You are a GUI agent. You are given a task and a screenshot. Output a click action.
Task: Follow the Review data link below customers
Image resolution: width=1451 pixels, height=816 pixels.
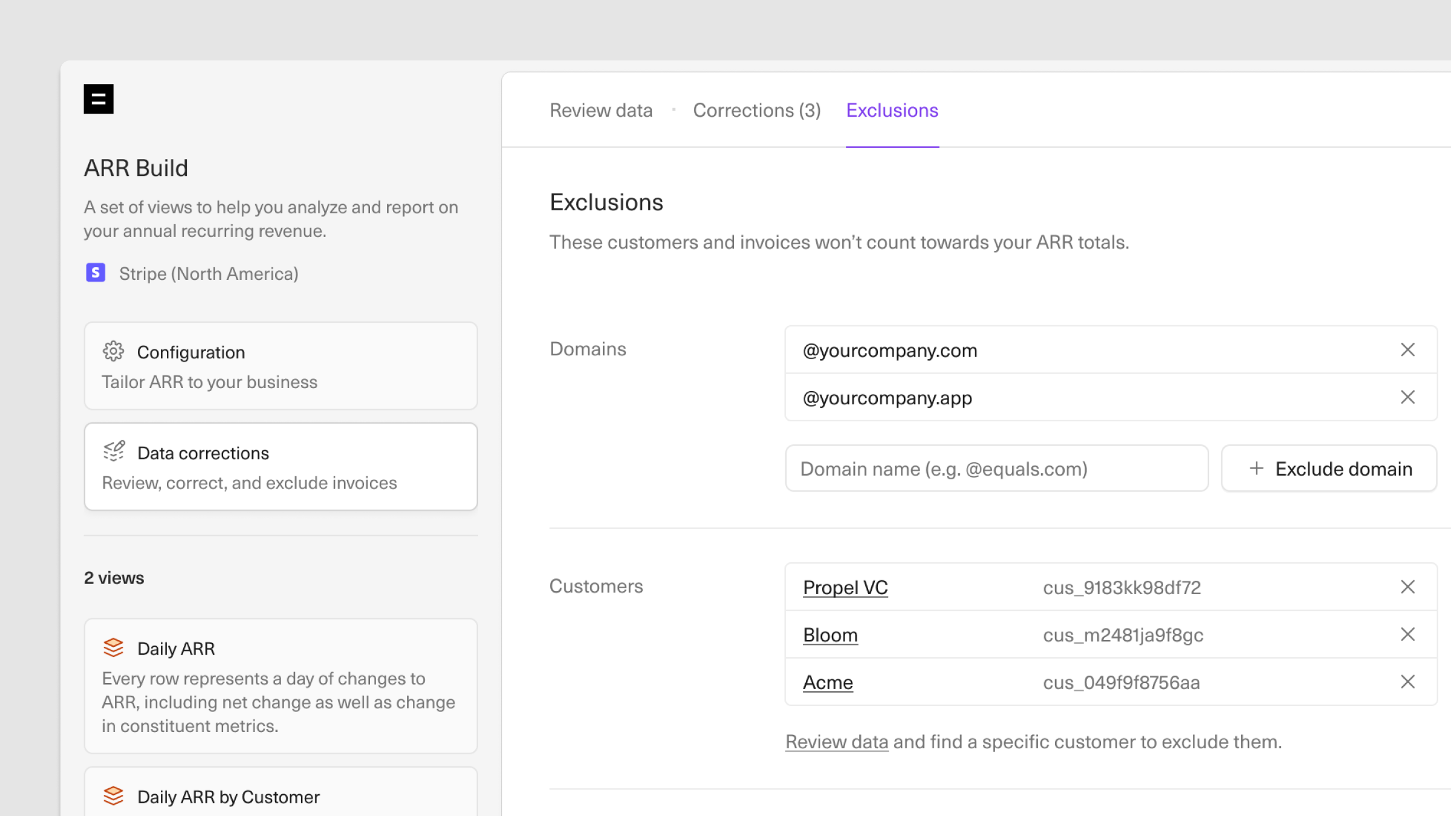(x=836, y=742)
